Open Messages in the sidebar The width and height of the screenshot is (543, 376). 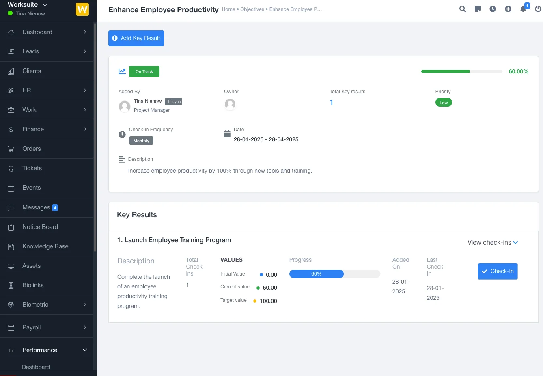[x=36, y=207]
